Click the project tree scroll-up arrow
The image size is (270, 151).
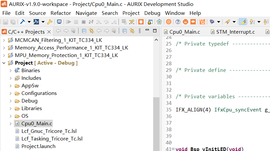[x=156, y=40]
